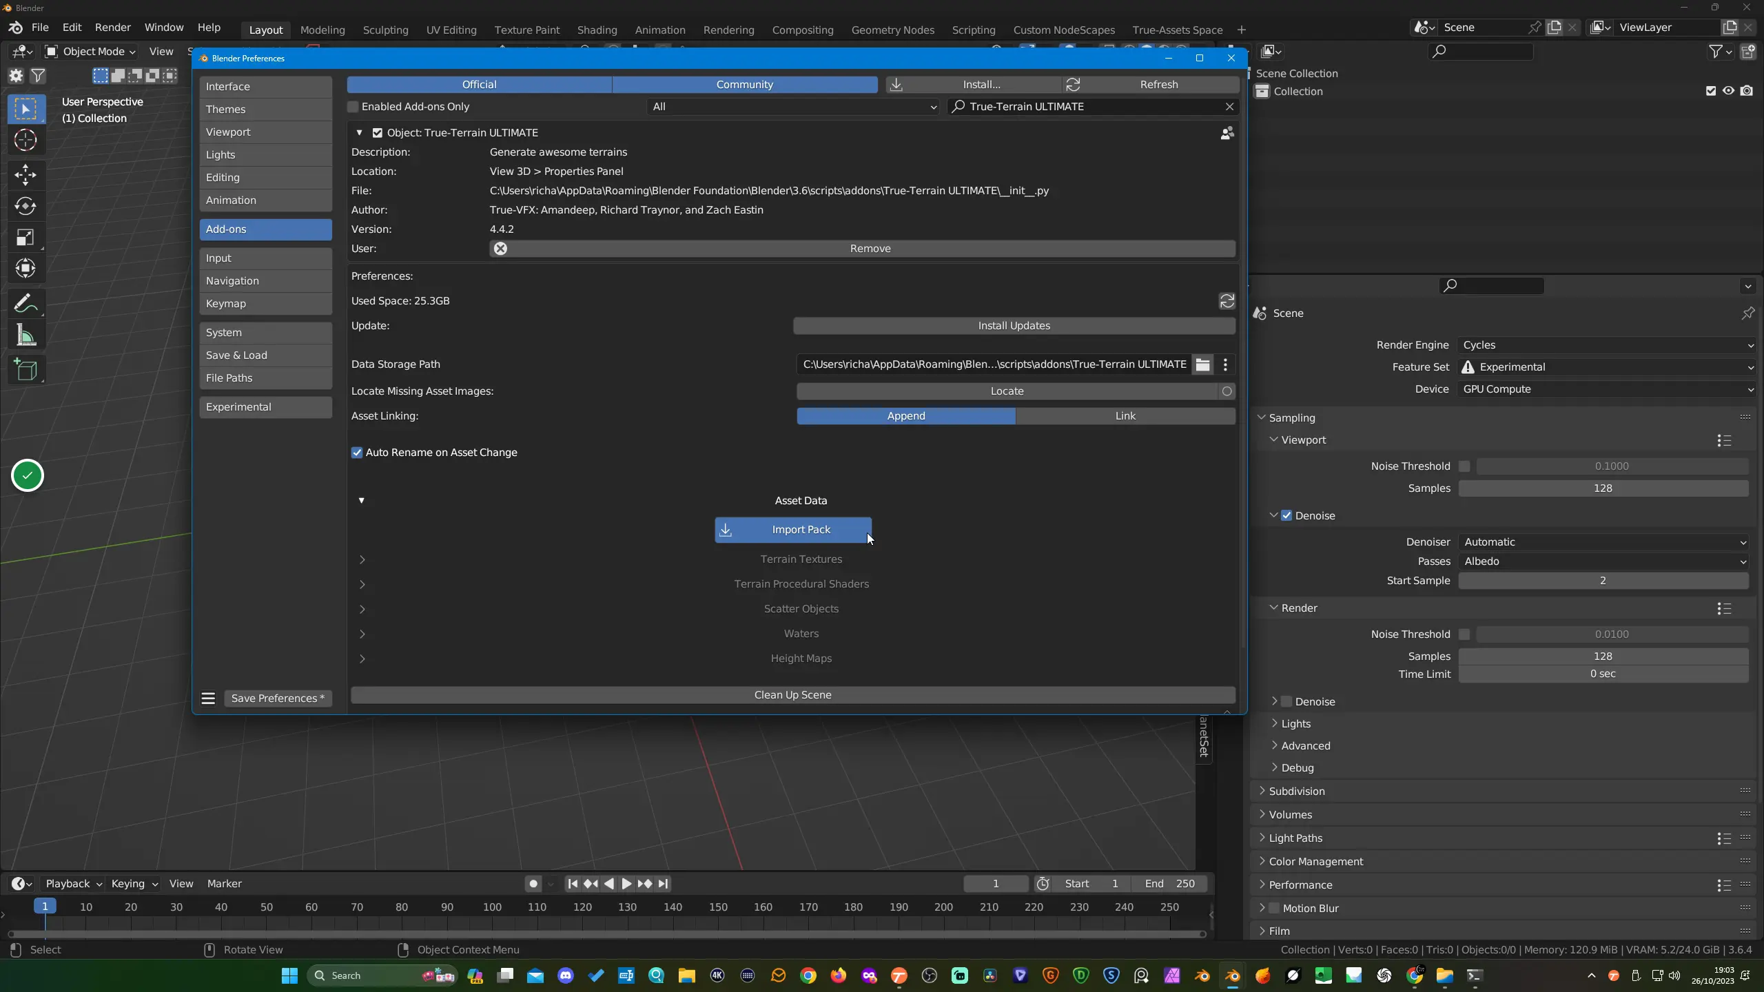The height and width of the screenshot is (992, 1764).
Task: Select the Annotate pencil tool
Action: coord(25,303)
